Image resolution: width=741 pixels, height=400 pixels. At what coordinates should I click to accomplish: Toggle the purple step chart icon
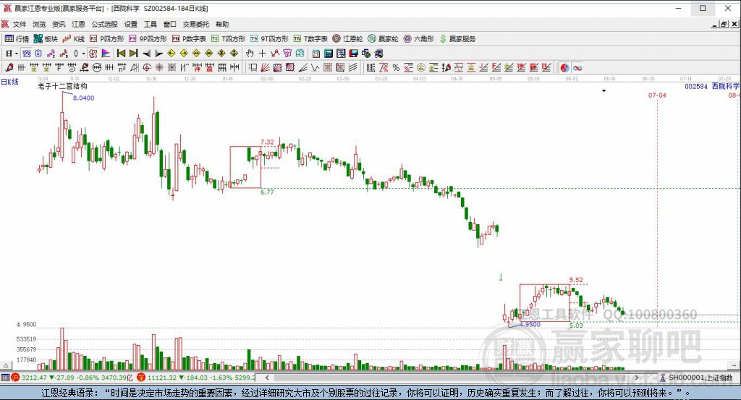51,54
